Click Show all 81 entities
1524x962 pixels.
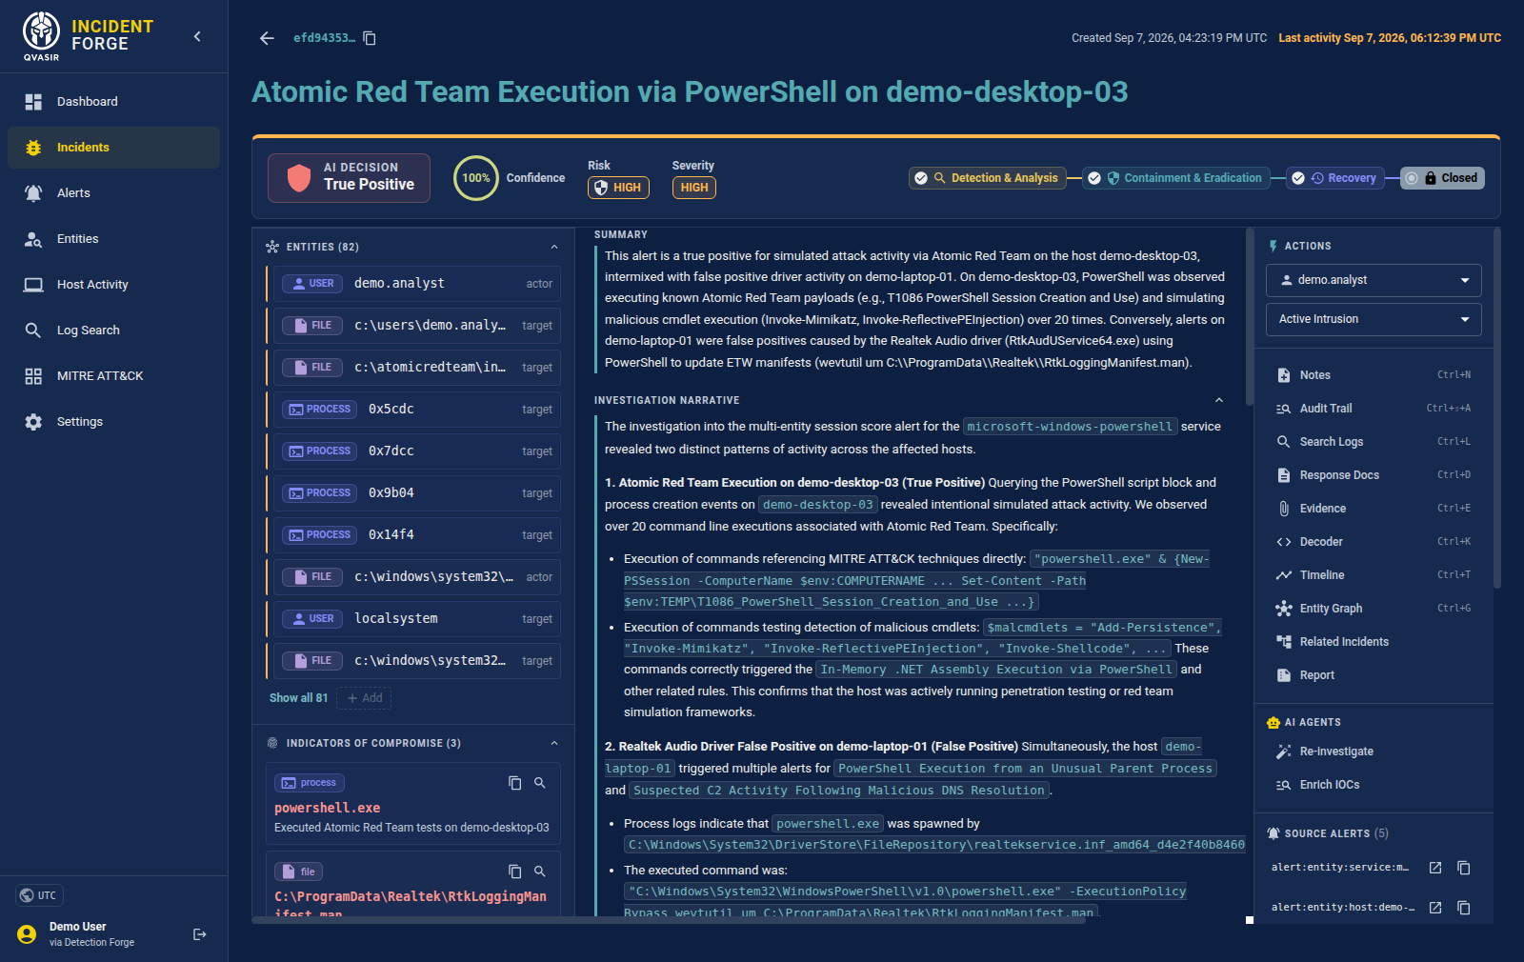(298, 698)
